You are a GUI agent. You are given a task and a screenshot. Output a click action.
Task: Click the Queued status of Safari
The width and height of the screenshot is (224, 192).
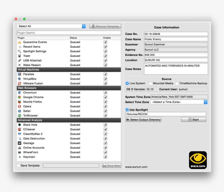75,111
